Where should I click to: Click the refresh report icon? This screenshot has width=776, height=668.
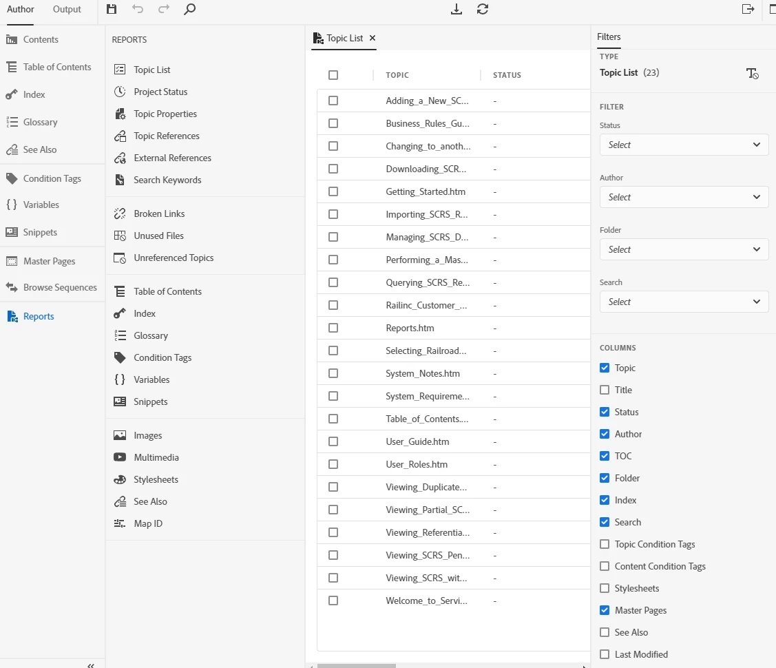click(x=483, y=9)
